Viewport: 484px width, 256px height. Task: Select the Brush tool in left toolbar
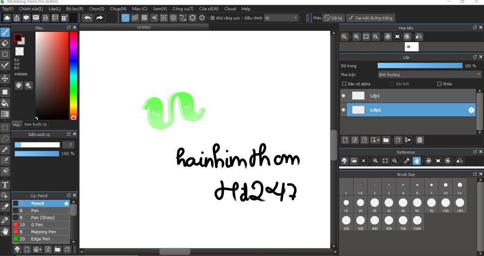pos(5,33)
